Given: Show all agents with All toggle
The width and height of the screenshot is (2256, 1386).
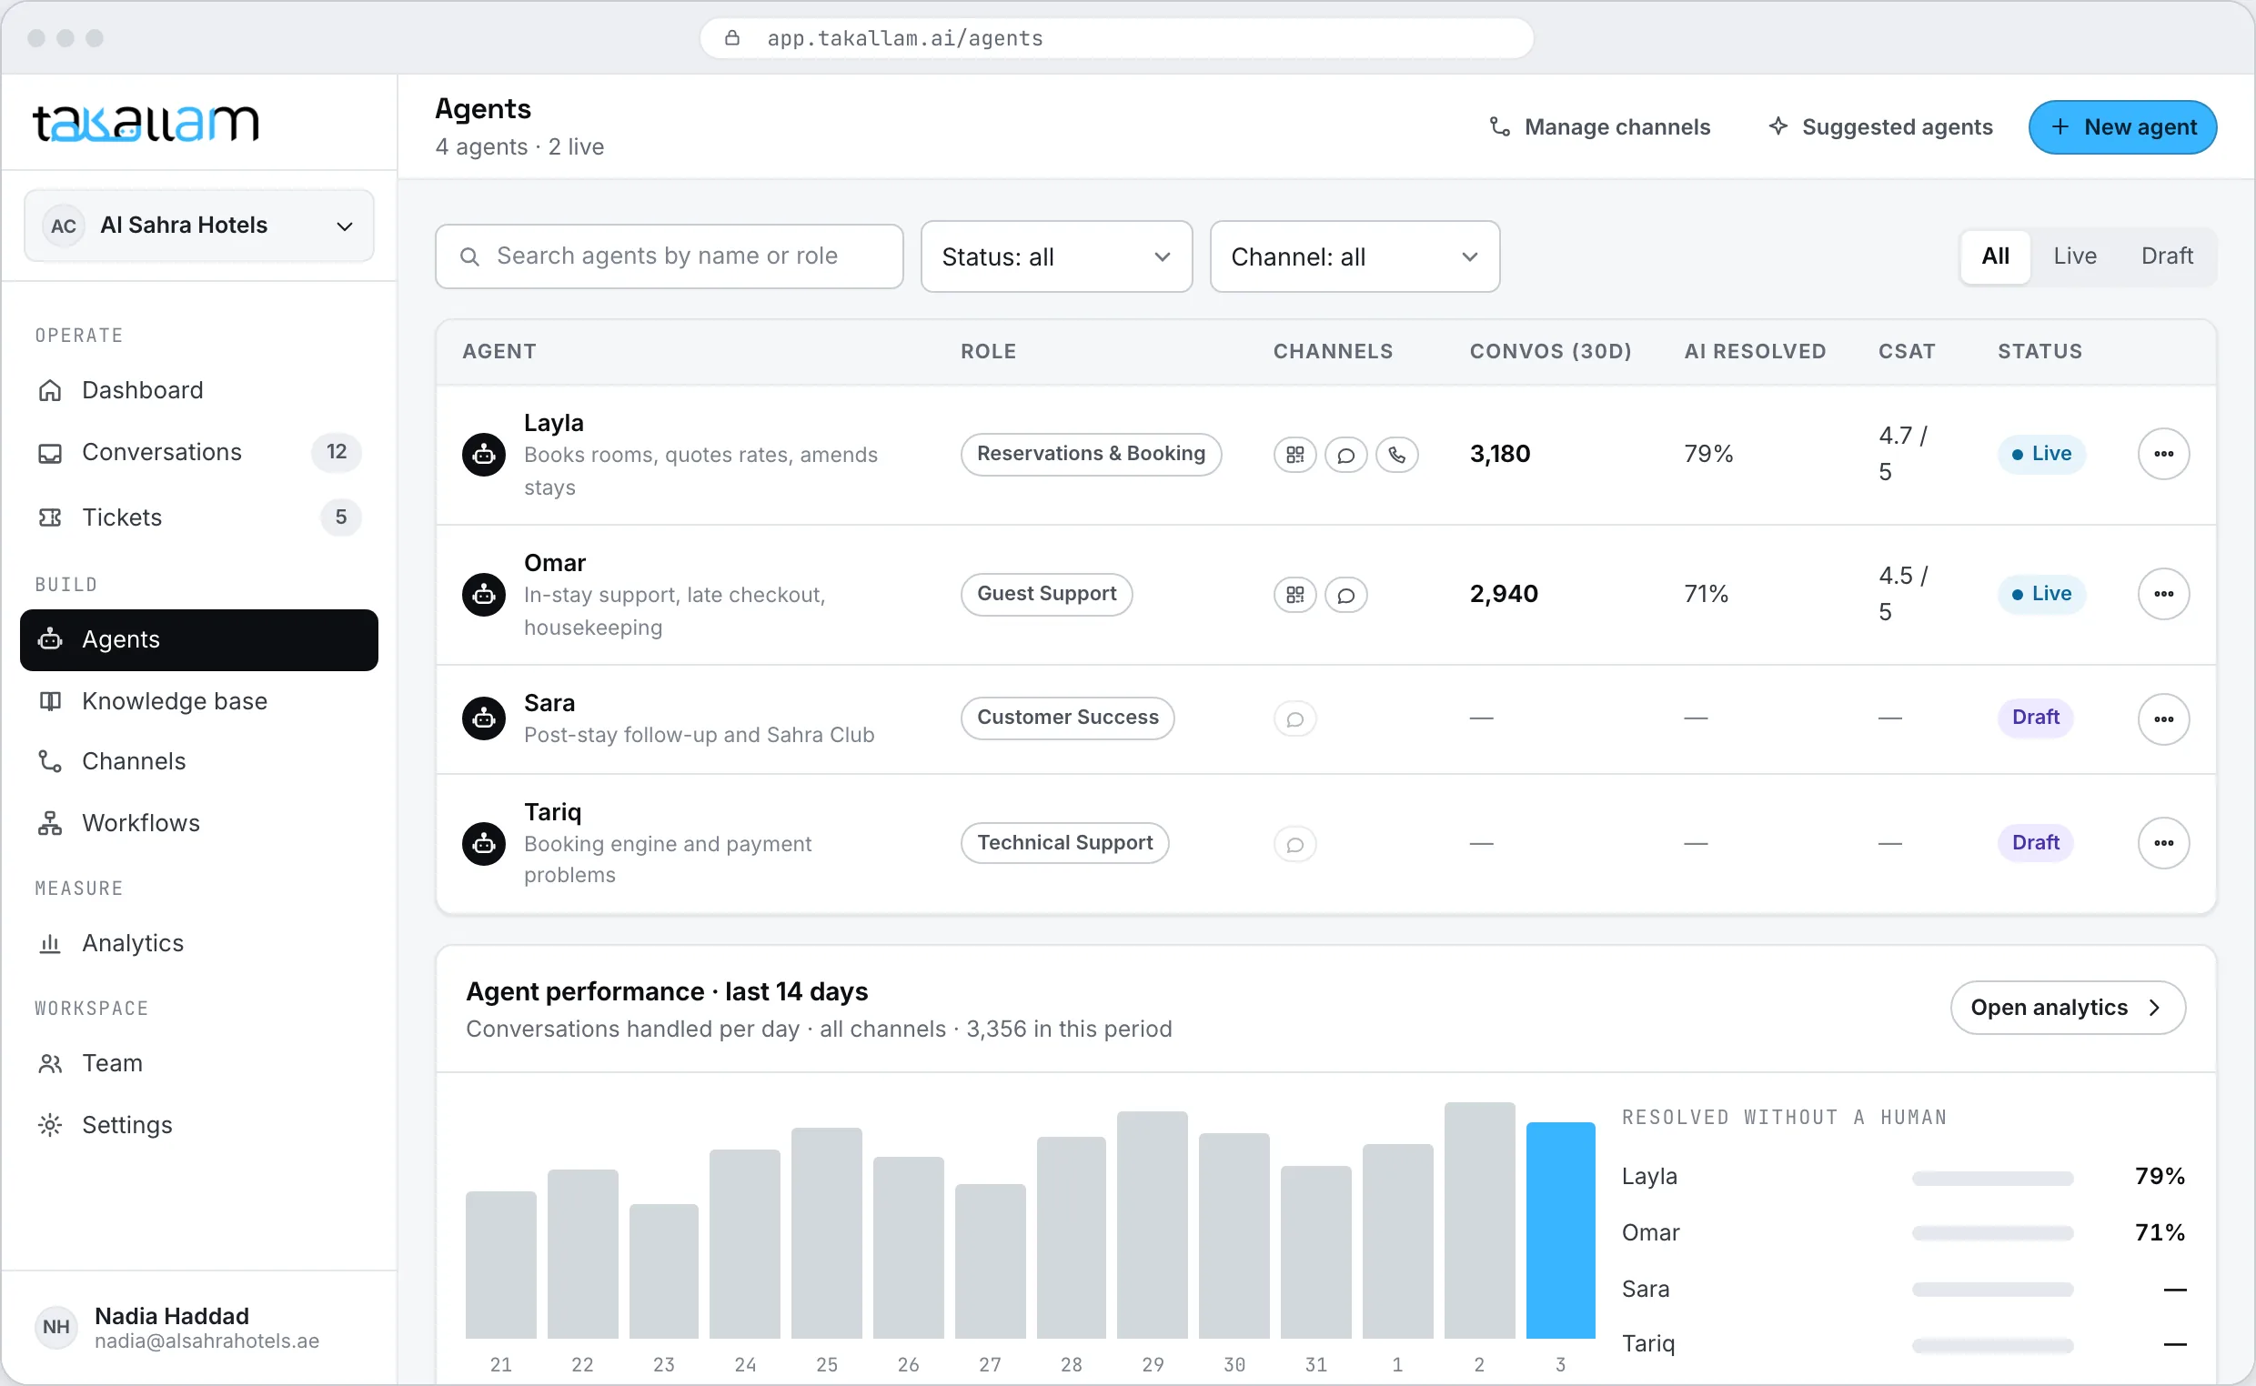Looking at the screenshot, I should coord(1995,256).
